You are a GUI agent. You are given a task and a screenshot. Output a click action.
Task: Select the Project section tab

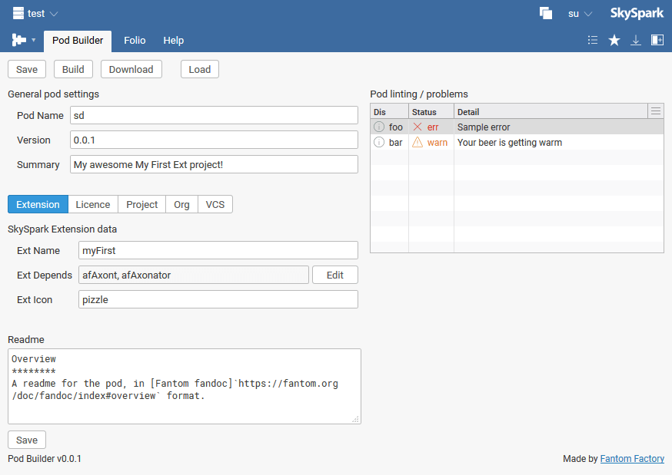[x=141, y=204]
